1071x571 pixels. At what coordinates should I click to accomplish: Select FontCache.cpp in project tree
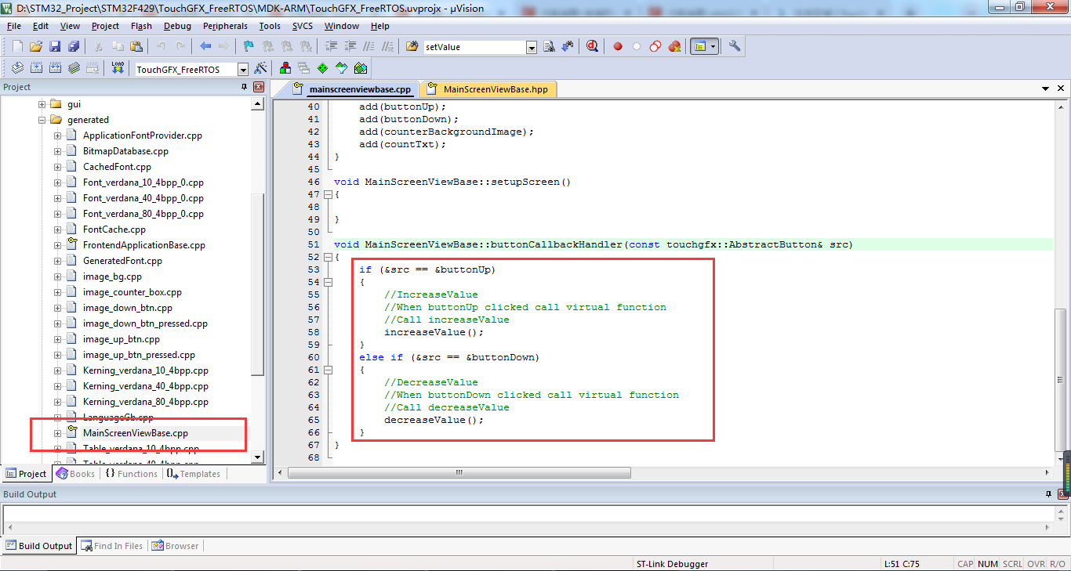coord(114,229)
